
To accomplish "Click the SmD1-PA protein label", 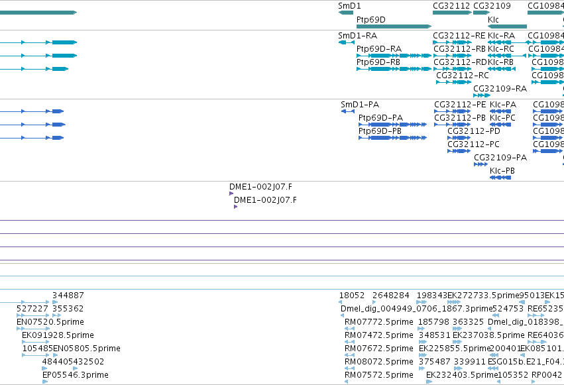I will coord(360,105).
